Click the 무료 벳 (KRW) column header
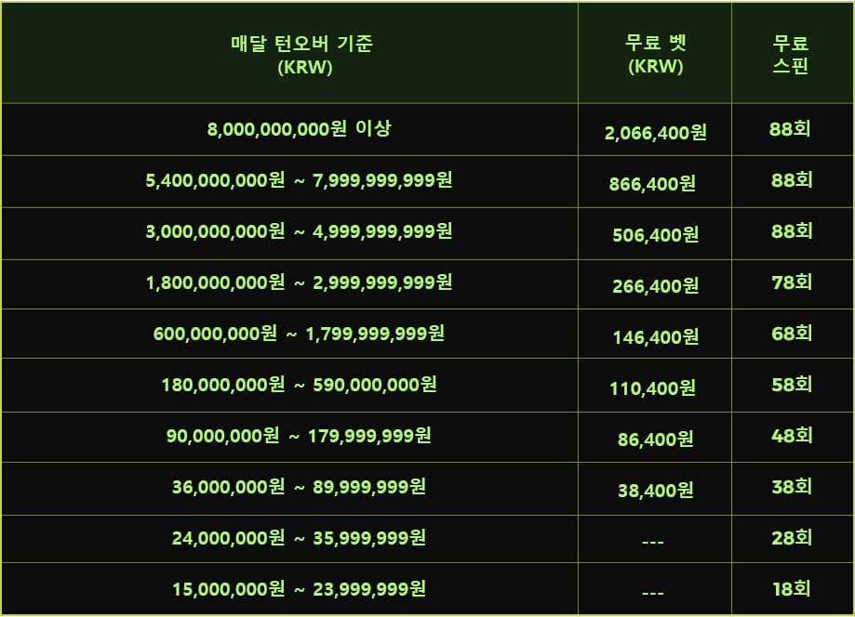The width and height of the screenshot is (855, 617). (655, 54)
